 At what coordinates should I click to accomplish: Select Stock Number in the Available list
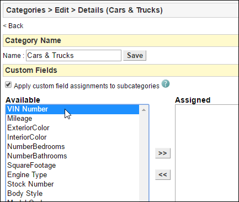point(73,184)
